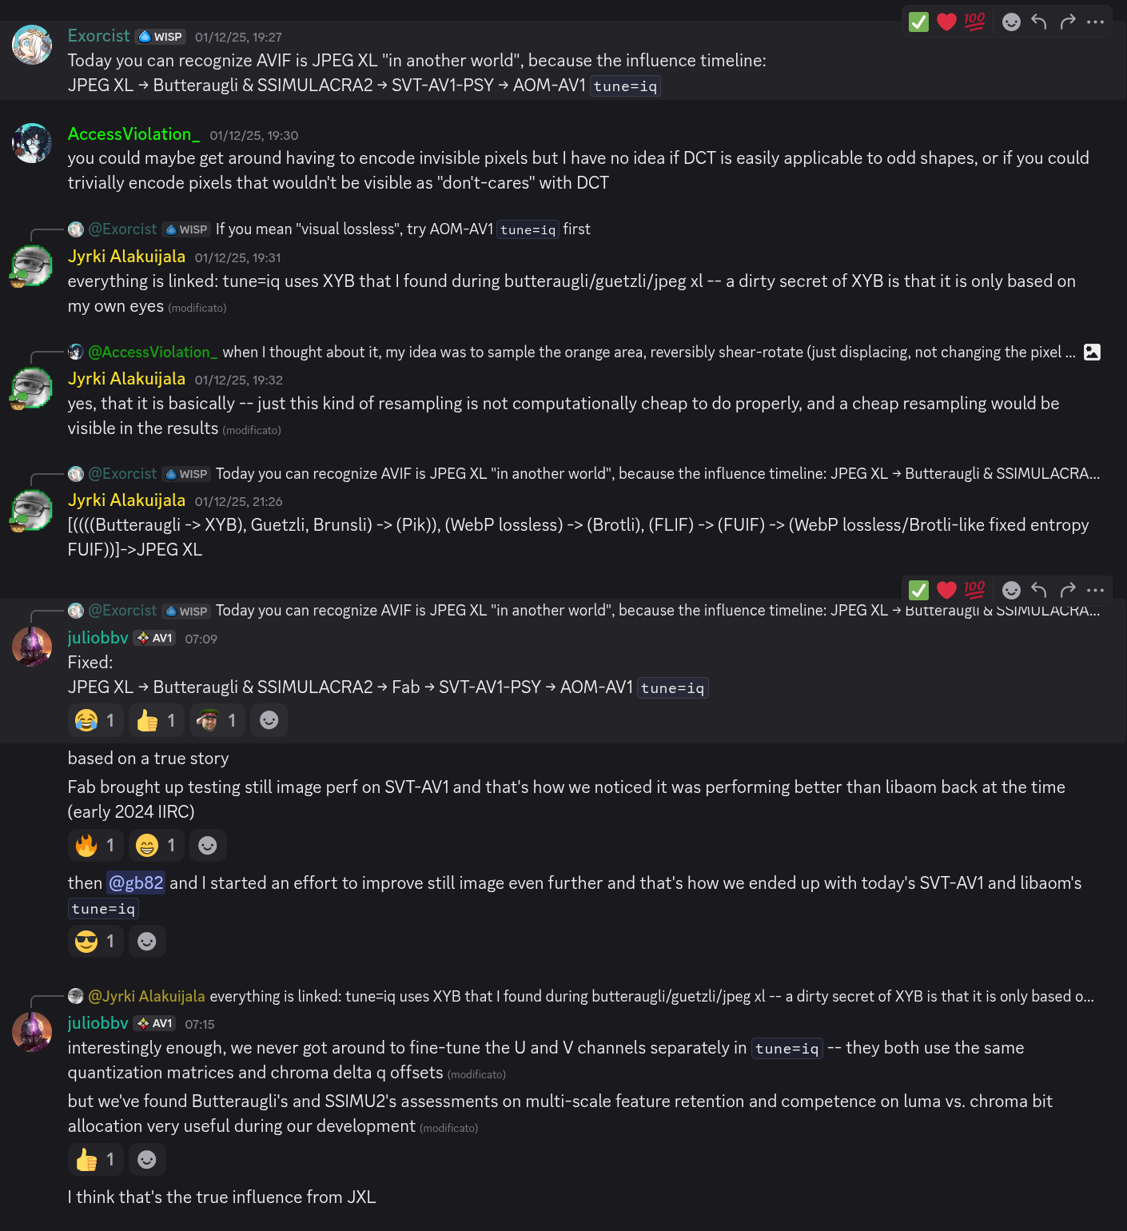Open AccessViolation_'s avatar

(x=32, y=143)
